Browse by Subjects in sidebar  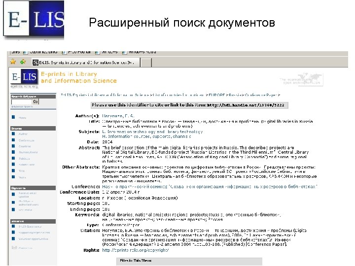tap(24, 159)
